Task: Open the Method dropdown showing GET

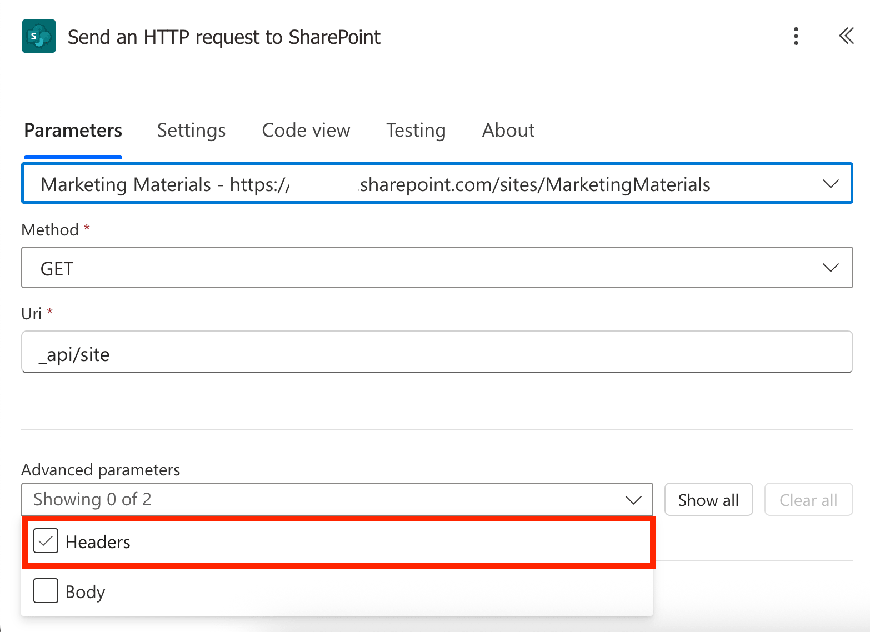Action: coord(437,268)
